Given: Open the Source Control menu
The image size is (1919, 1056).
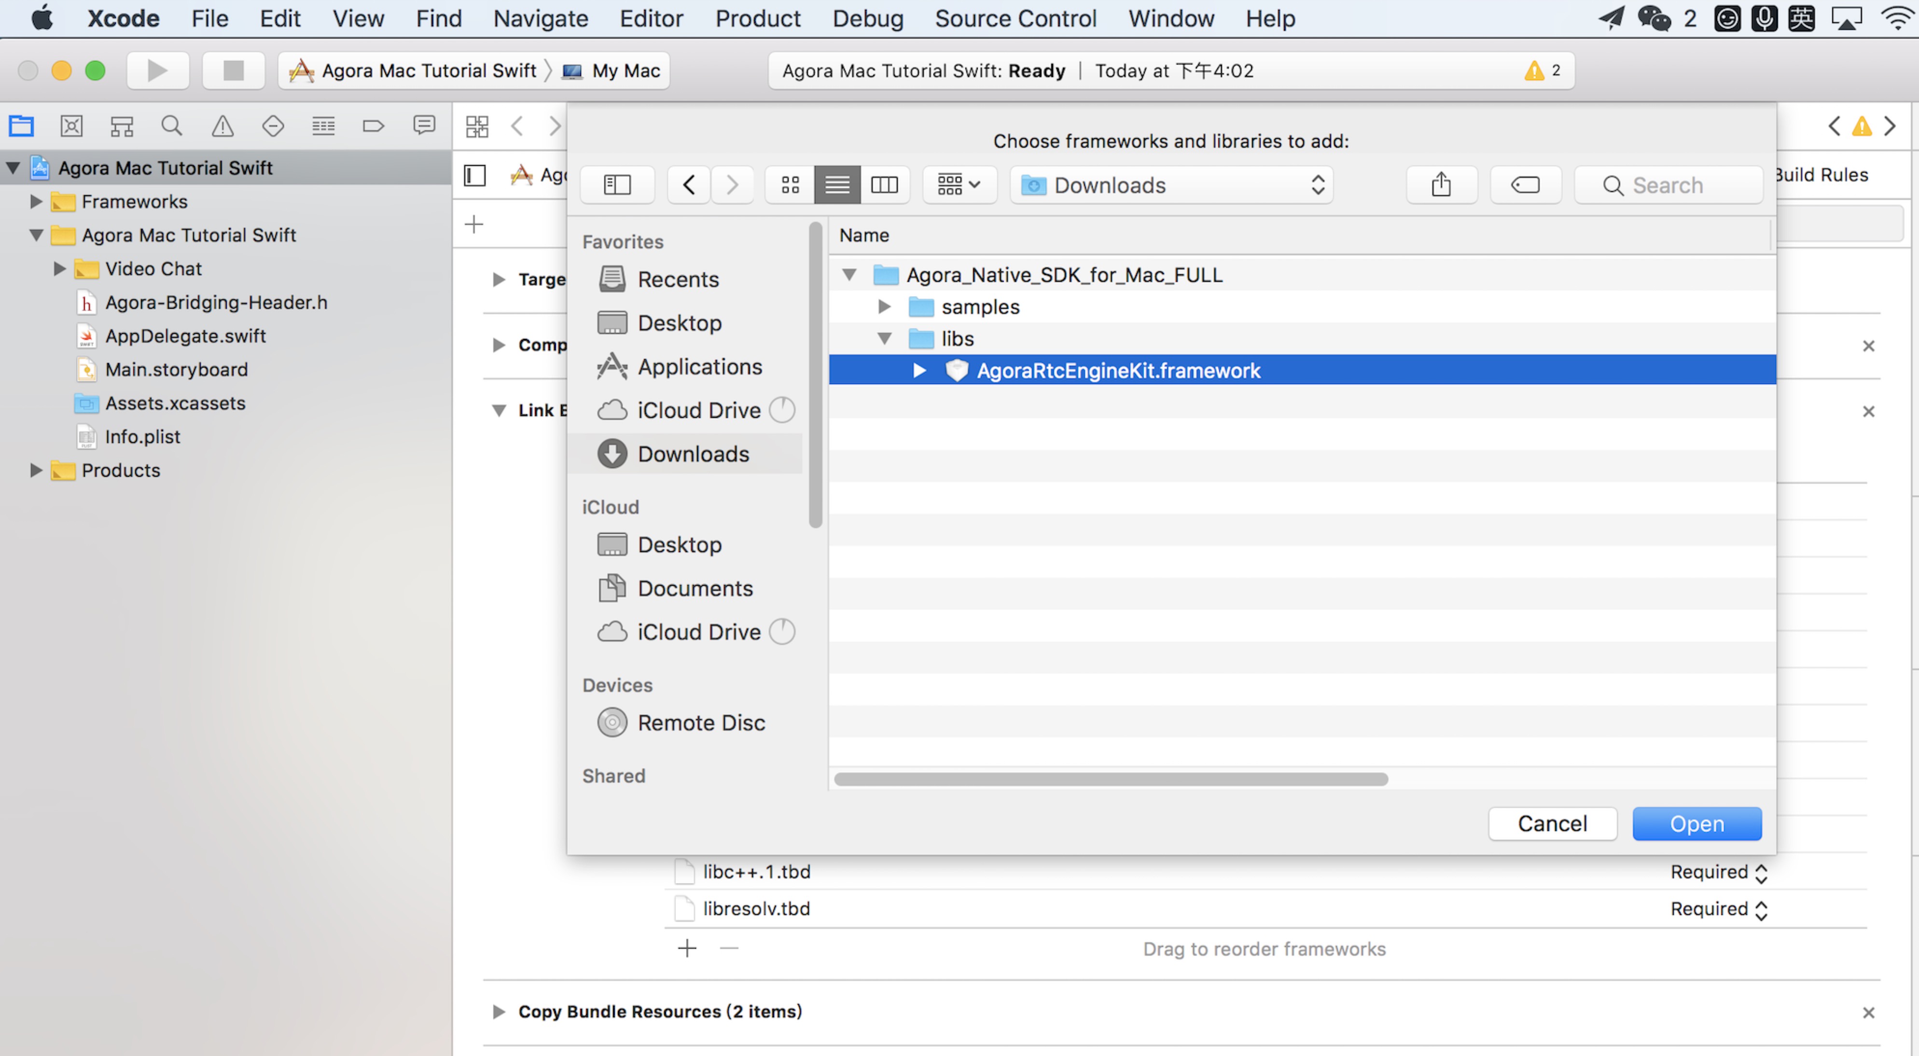Looking at the screenshot, I should (1015, 18).
